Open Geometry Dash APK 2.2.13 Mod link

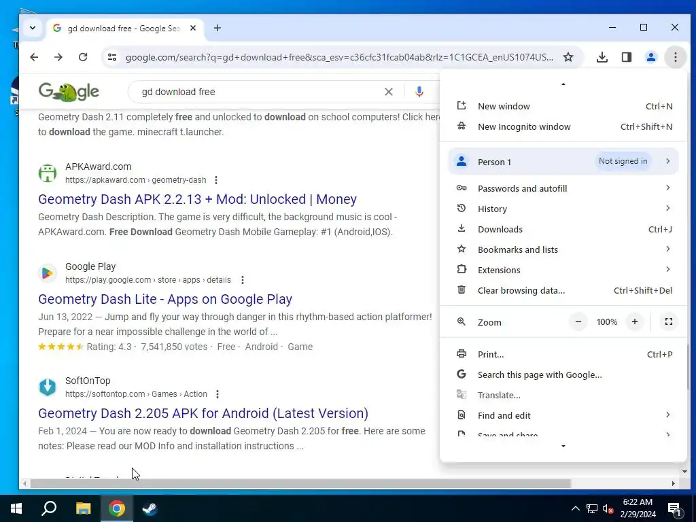[198, 199]
